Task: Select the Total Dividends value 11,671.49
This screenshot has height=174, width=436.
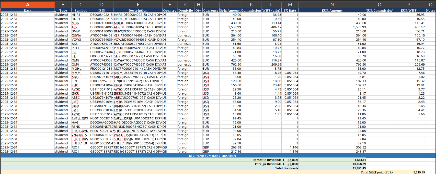Action: click(332, 168)
